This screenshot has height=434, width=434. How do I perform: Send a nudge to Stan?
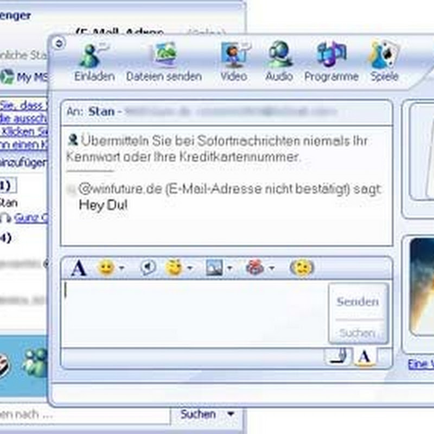302,267
